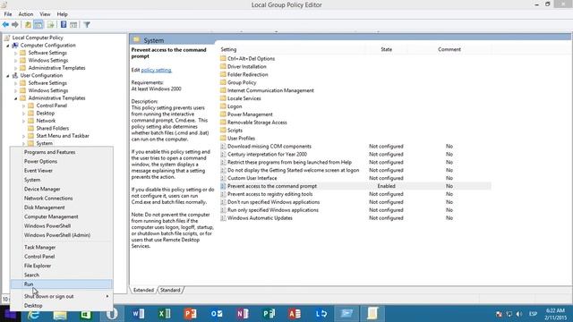
Task: Select Prevent access to the command prompt setting
Action: 355,186
